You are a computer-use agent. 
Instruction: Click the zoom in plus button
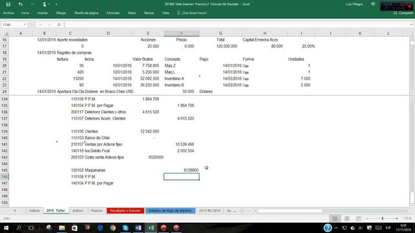[x=397, y=219]
